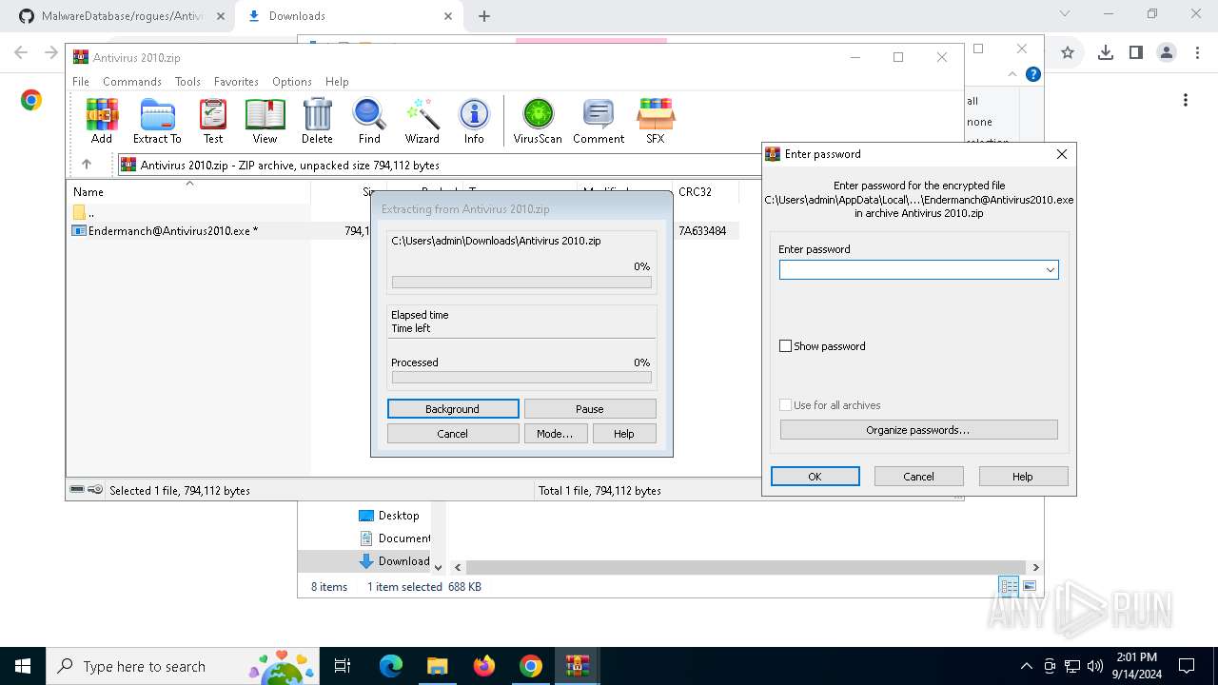Sort by the Name column header
The height and width of the screenshot is (685, 1218).
(x=189, y=191)
